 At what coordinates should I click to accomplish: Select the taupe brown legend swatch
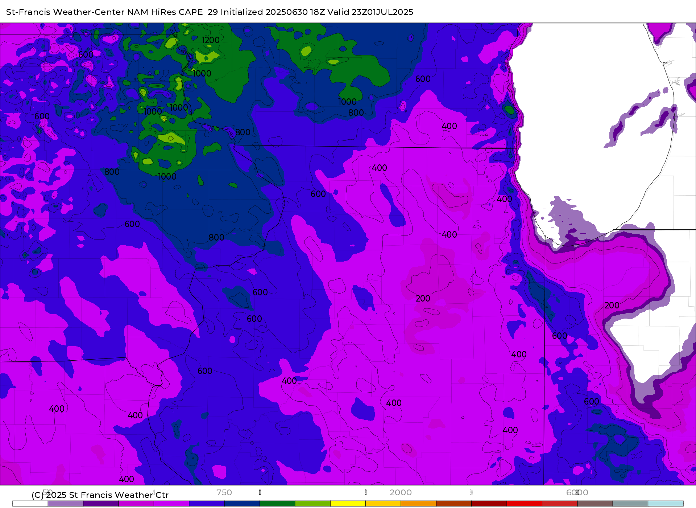point(595,504)
